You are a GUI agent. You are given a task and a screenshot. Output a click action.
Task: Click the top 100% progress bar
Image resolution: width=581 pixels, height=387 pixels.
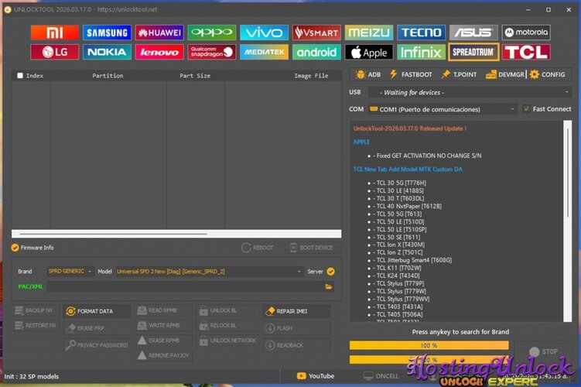[x=429, y=345]
